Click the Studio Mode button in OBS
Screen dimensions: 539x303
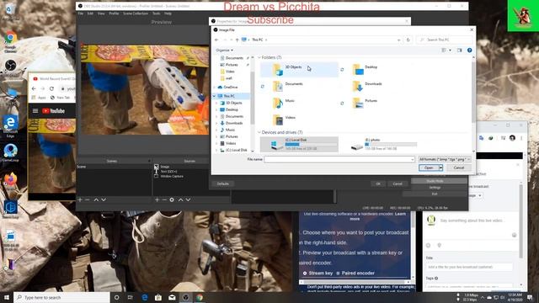435,181
